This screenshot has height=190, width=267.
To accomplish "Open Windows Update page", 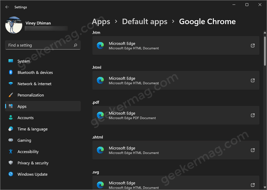I will point(43,174).
